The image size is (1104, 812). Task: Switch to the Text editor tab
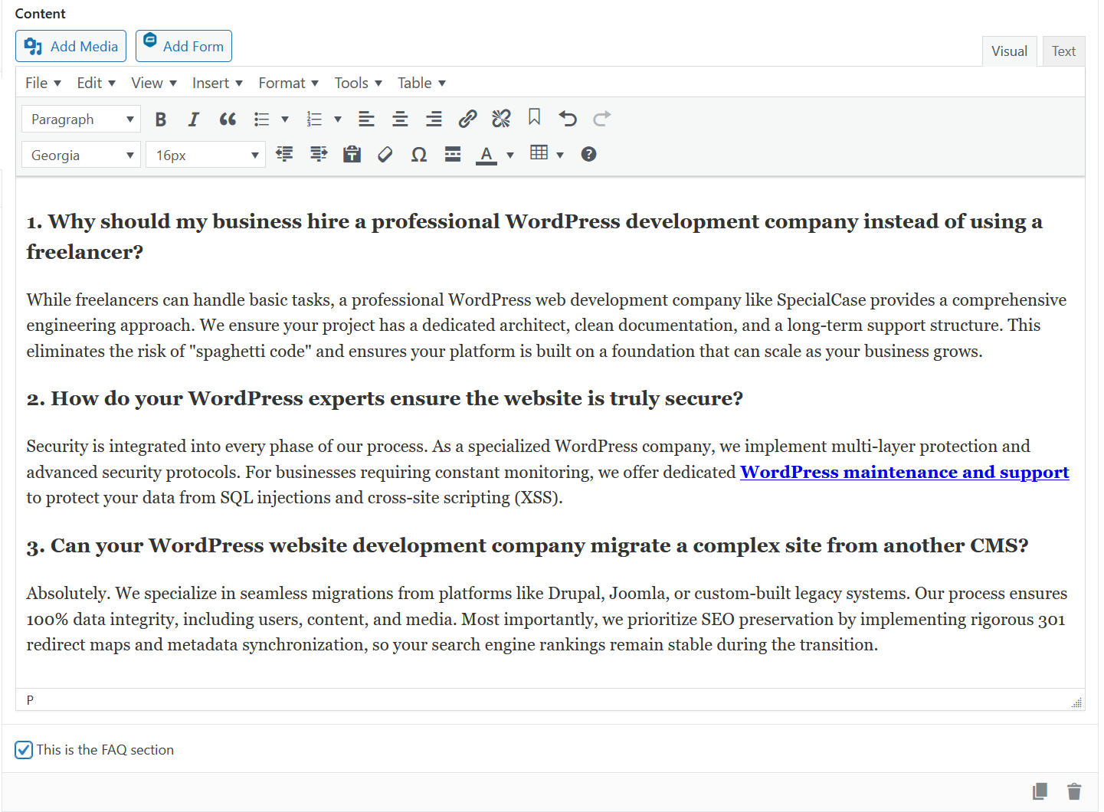pyautogui.click(x=1063, y=51)
